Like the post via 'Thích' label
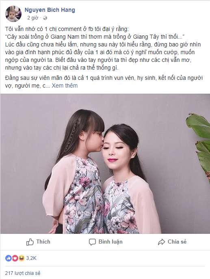The image size is (210, 279). click(x=43, y=242)
